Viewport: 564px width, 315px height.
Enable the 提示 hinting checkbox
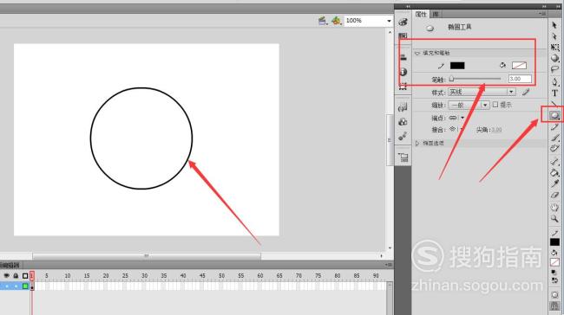495,105
